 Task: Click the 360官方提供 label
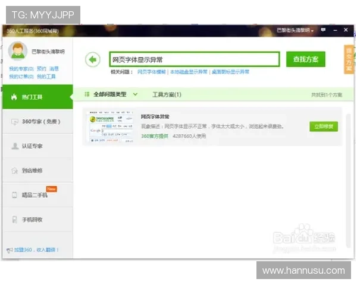pos(155,136)
